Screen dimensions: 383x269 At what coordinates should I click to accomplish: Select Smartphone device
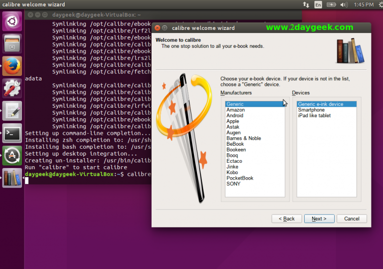(x=327, y=110)
